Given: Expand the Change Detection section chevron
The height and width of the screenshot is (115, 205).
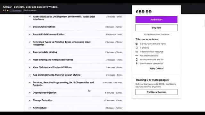Looking at the screenshot, I should click(30, 100).
